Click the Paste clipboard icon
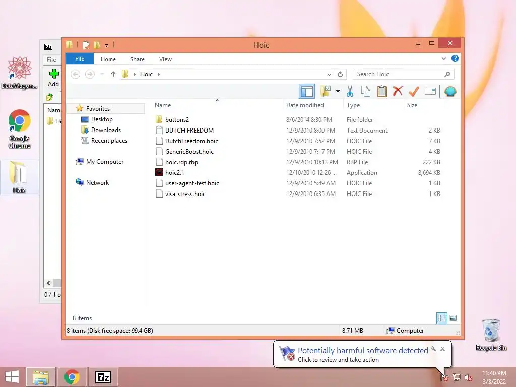The image size is (516, 387). click(382, 91)
